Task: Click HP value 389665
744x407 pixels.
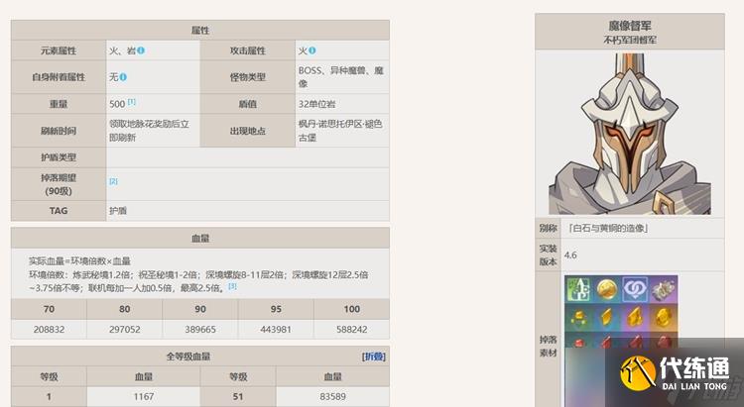Action: 200,330
